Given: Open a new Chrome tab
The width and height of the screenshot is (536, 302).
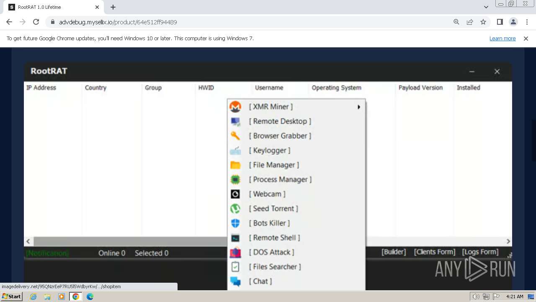Looking at the screenshot, I should tap(113, 7).
